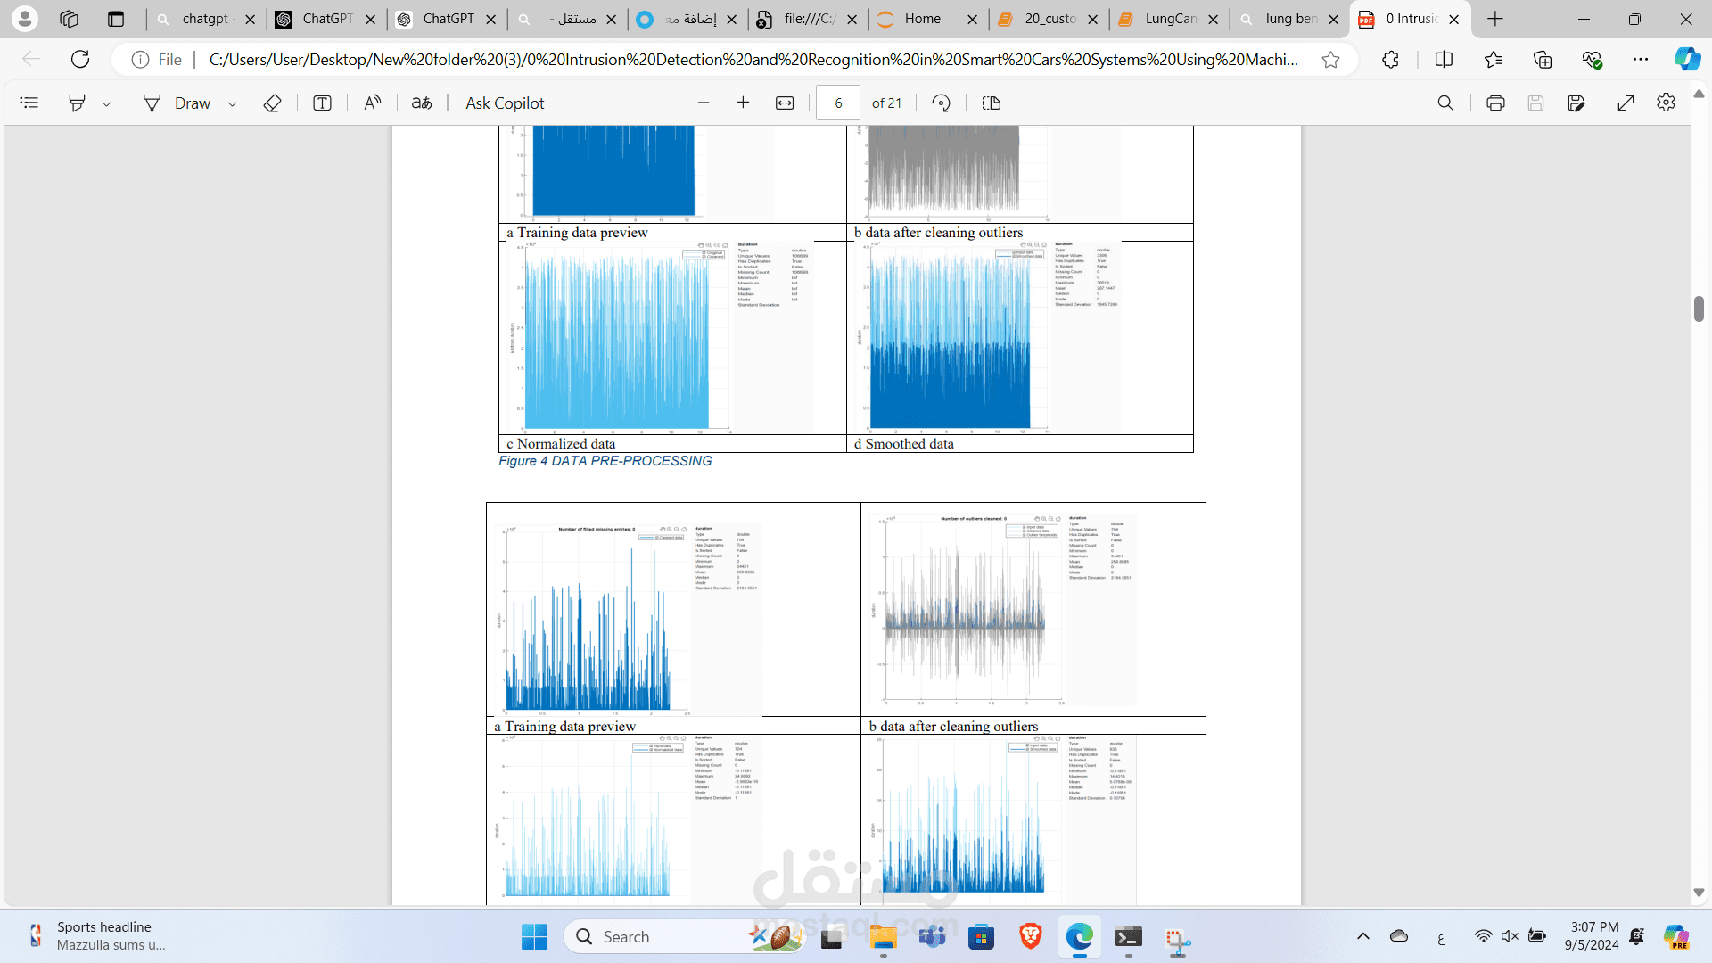Viewport: 1712px width, 963px height.
Task: Open the PDF find search icon
Action: [1445, 103]
